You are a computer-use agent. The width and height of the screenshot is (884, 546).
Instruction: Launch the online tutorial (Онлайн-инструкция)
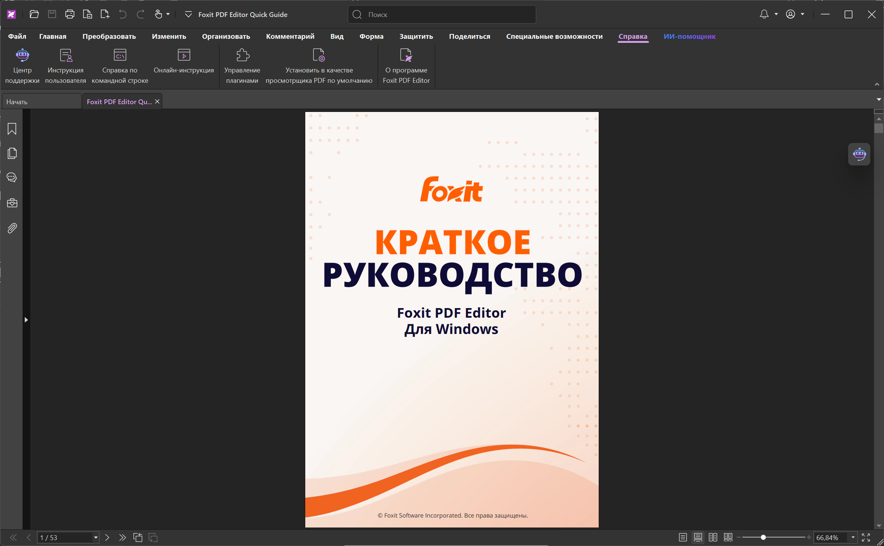coord(184,61)
